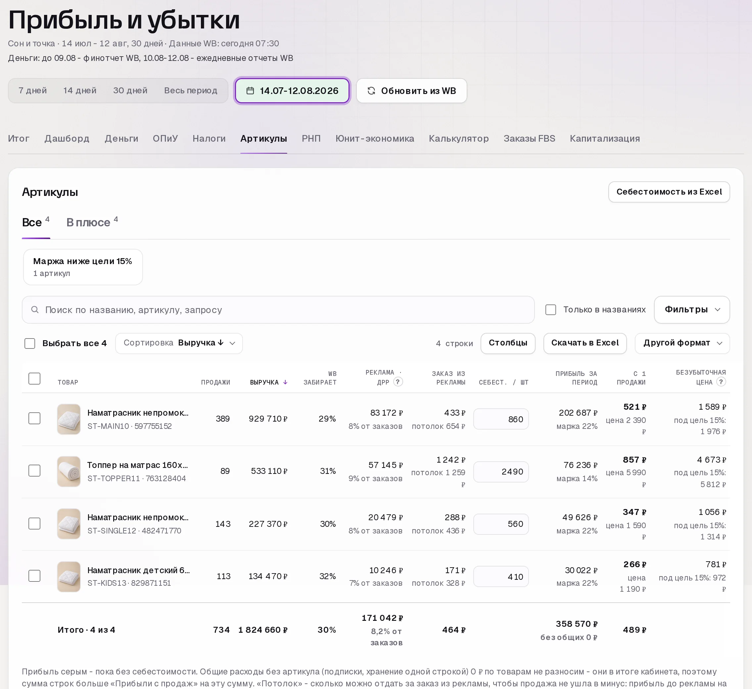Viewport: 752px width, 689px height.
Task: Open the Капитализация tab
Action: pos(605,138)
